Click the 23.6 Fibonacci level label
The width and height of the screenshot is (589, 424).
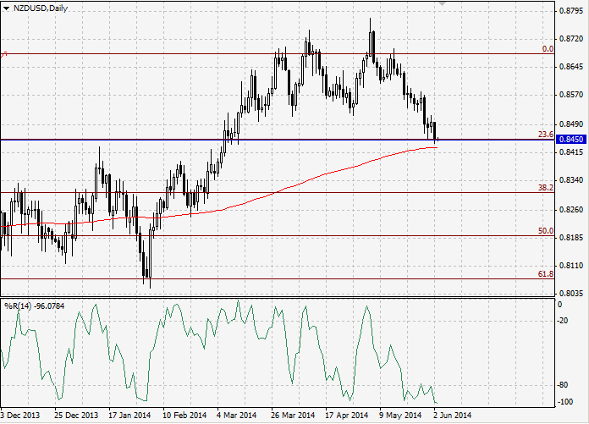click(x=546, y=135)
